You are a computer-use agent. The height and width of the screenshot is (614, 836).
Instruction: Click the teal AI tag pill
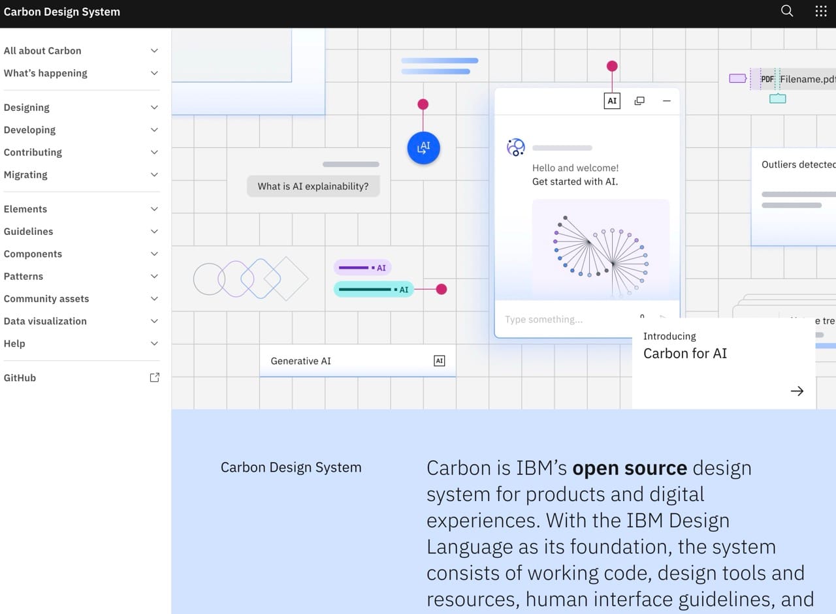click(374, 289)
